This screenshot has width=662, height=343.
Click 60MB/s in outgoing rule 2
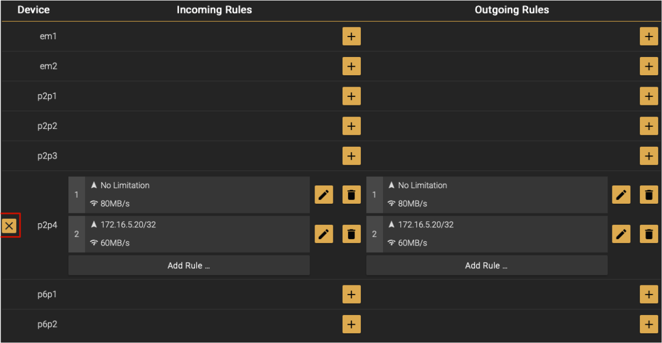point(413,243)
